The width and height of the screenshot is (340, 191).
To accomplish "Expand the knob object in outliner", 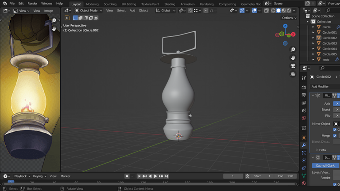I will (313, 60).
